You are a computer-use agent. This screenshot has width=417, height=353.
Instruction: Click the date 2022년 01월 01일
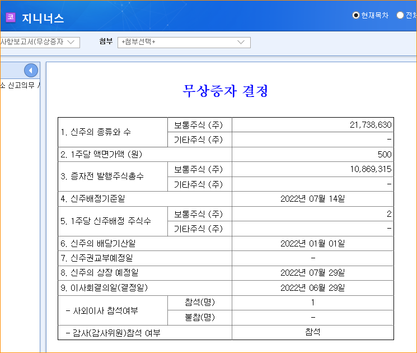[313, 243]
